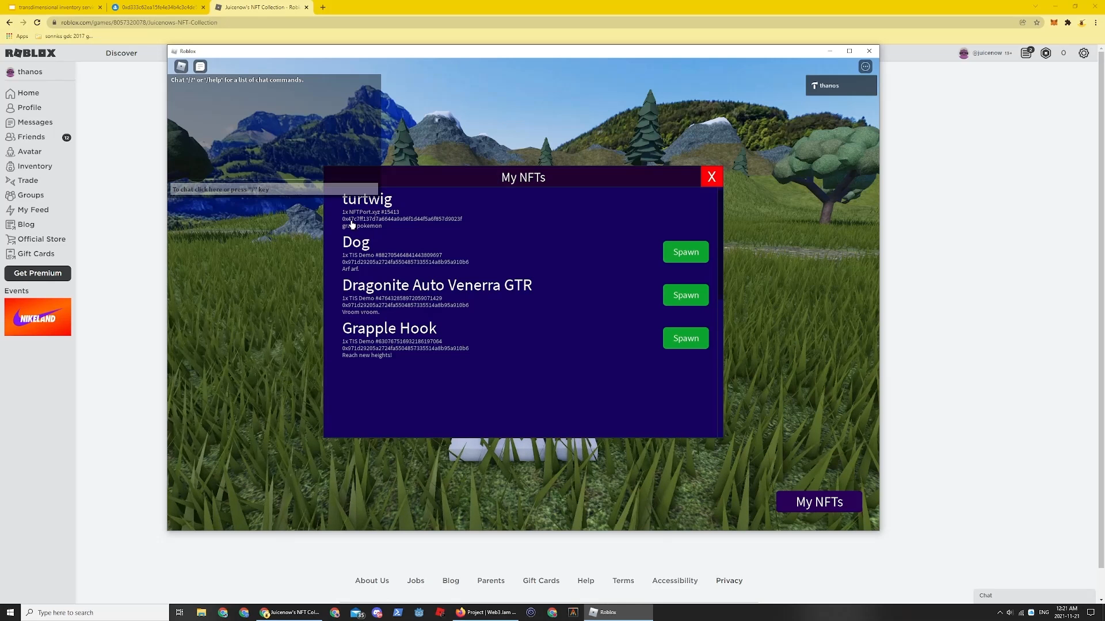Open a new browser tab

tap(323, 7)
